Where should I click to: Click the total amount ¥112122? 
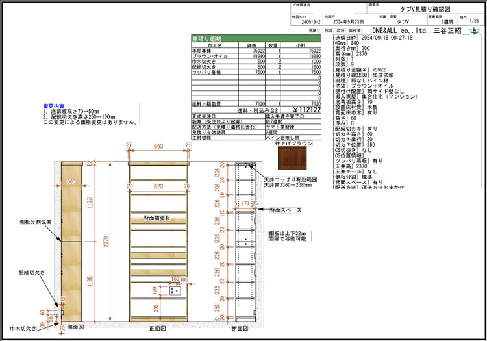coord(307,110)
